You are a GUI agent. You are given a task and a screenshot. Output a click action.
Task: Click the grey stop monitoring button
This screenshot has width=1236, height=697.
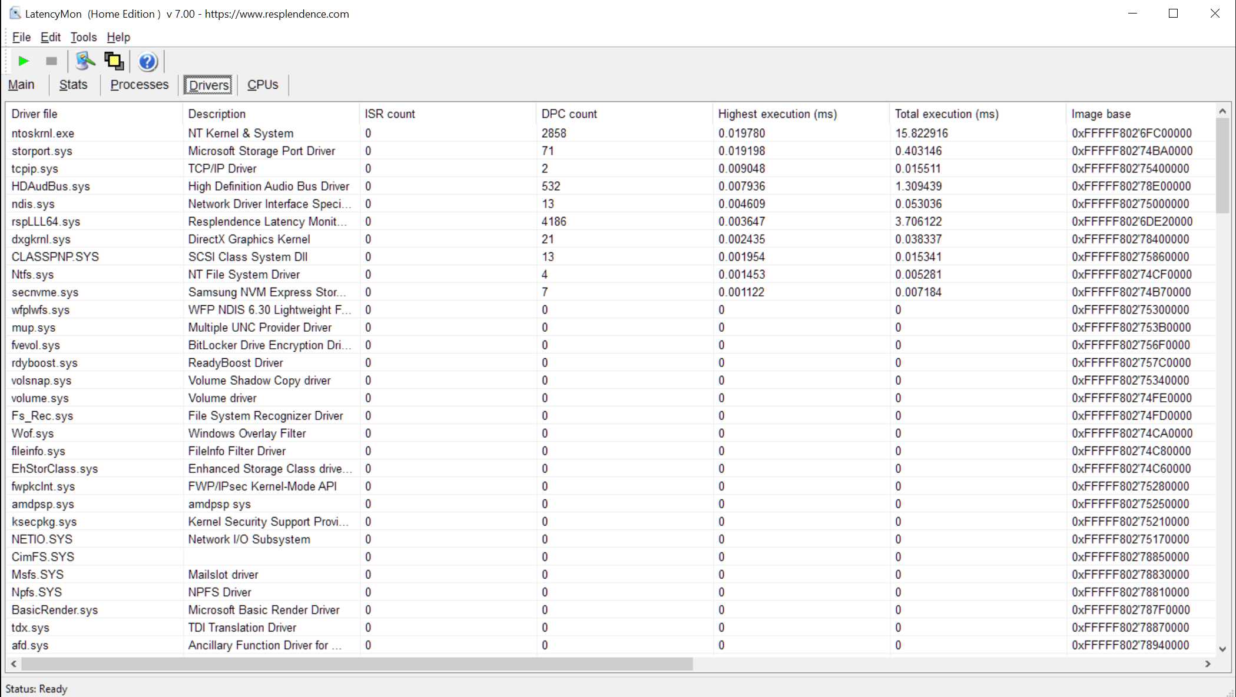click(x=51, y=61)
